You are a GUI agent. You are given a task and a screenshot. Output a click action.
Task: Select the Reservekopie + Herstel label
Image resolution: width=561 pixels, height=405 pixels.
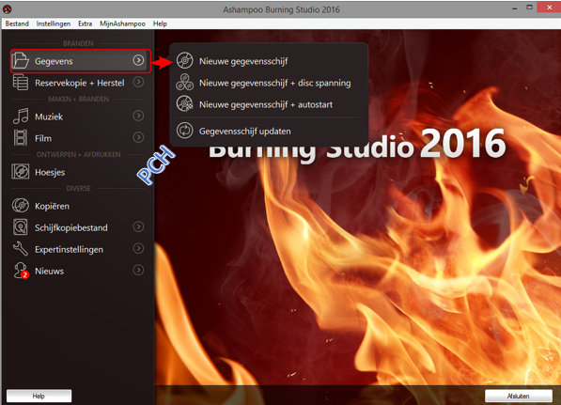pos(80,83)
